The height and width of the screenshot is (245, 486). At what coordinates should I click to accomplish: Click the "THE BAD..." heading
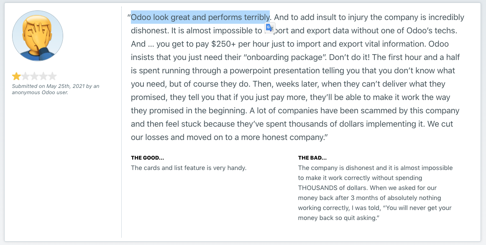[312, 158]
